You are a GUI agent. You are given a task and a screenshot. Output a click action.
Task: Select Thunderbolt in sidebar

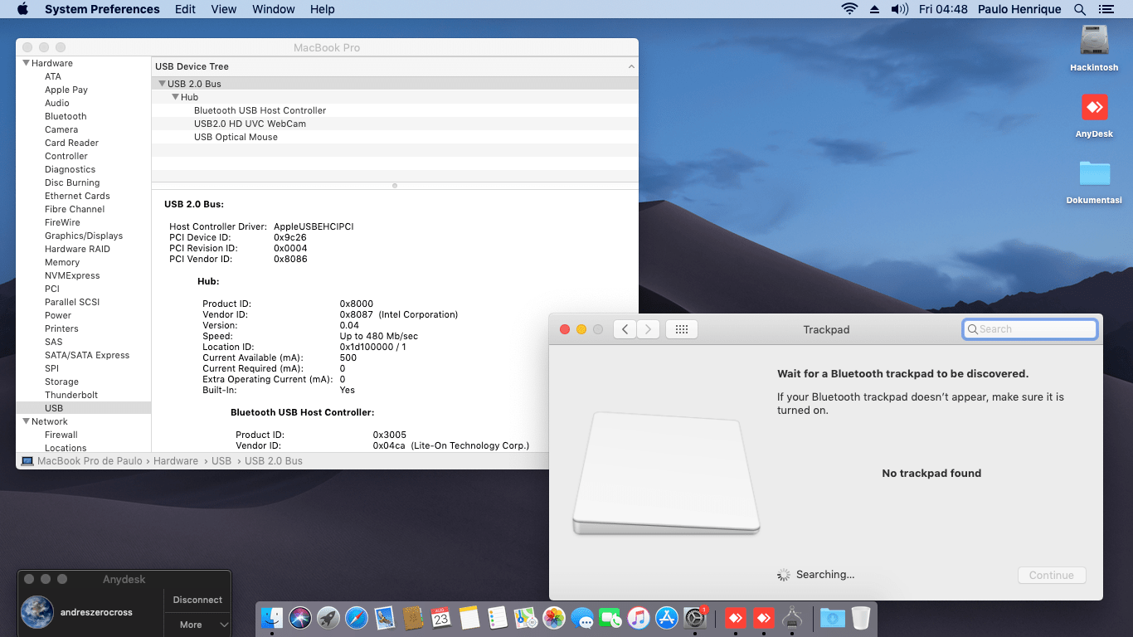[71, 395]
